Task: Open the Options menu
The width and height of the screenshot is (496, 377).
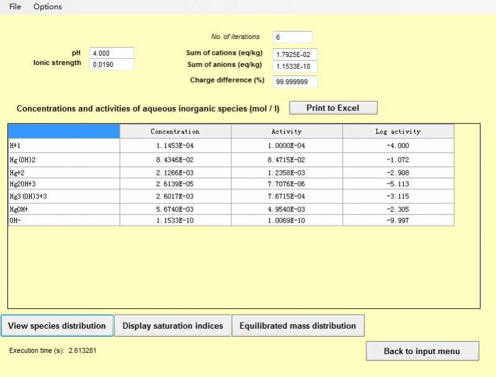Action: click(x=48, y=7)
